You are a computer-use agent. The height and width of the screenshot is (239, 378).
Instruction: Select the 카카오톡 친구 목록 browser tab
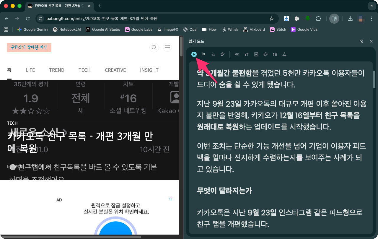[x=59, y=6]
